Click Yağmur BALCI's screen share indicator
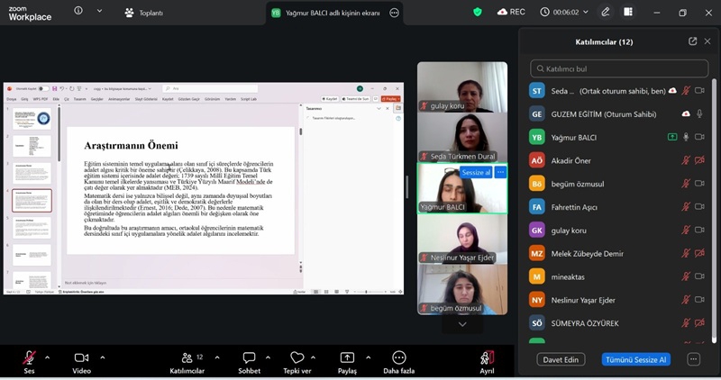The image size is (721, 380). (x=671, y=137)
